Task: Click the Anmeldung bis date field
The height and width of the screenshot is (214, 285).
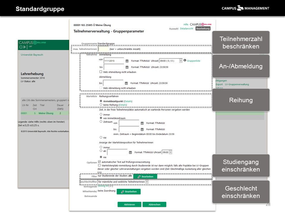Action: [x=114, y=67]
